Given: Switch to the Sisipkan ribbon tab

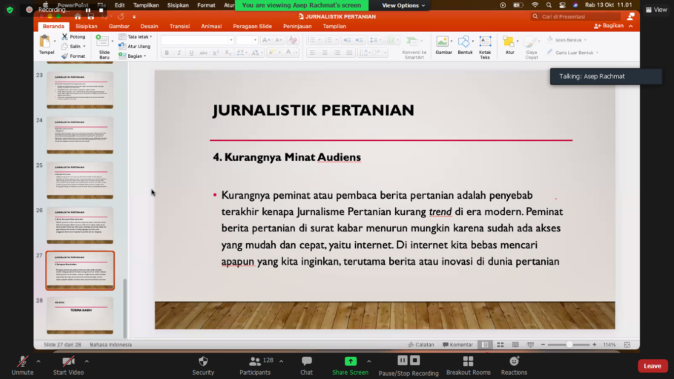Looking at the screenshot, I should 86,26.
